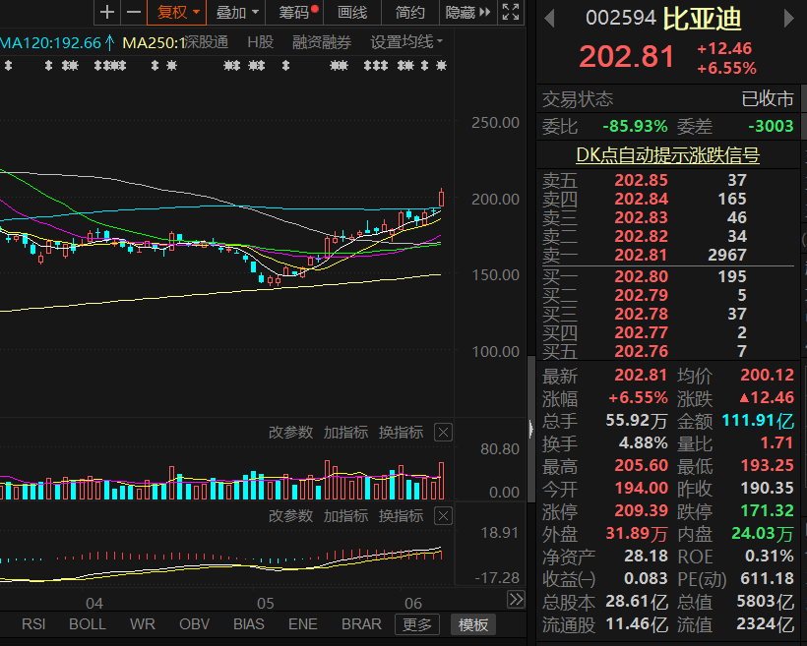Select the BRAR indicator tab
Image resolution: width=807 pixels, height=646 pixels.
362,624
